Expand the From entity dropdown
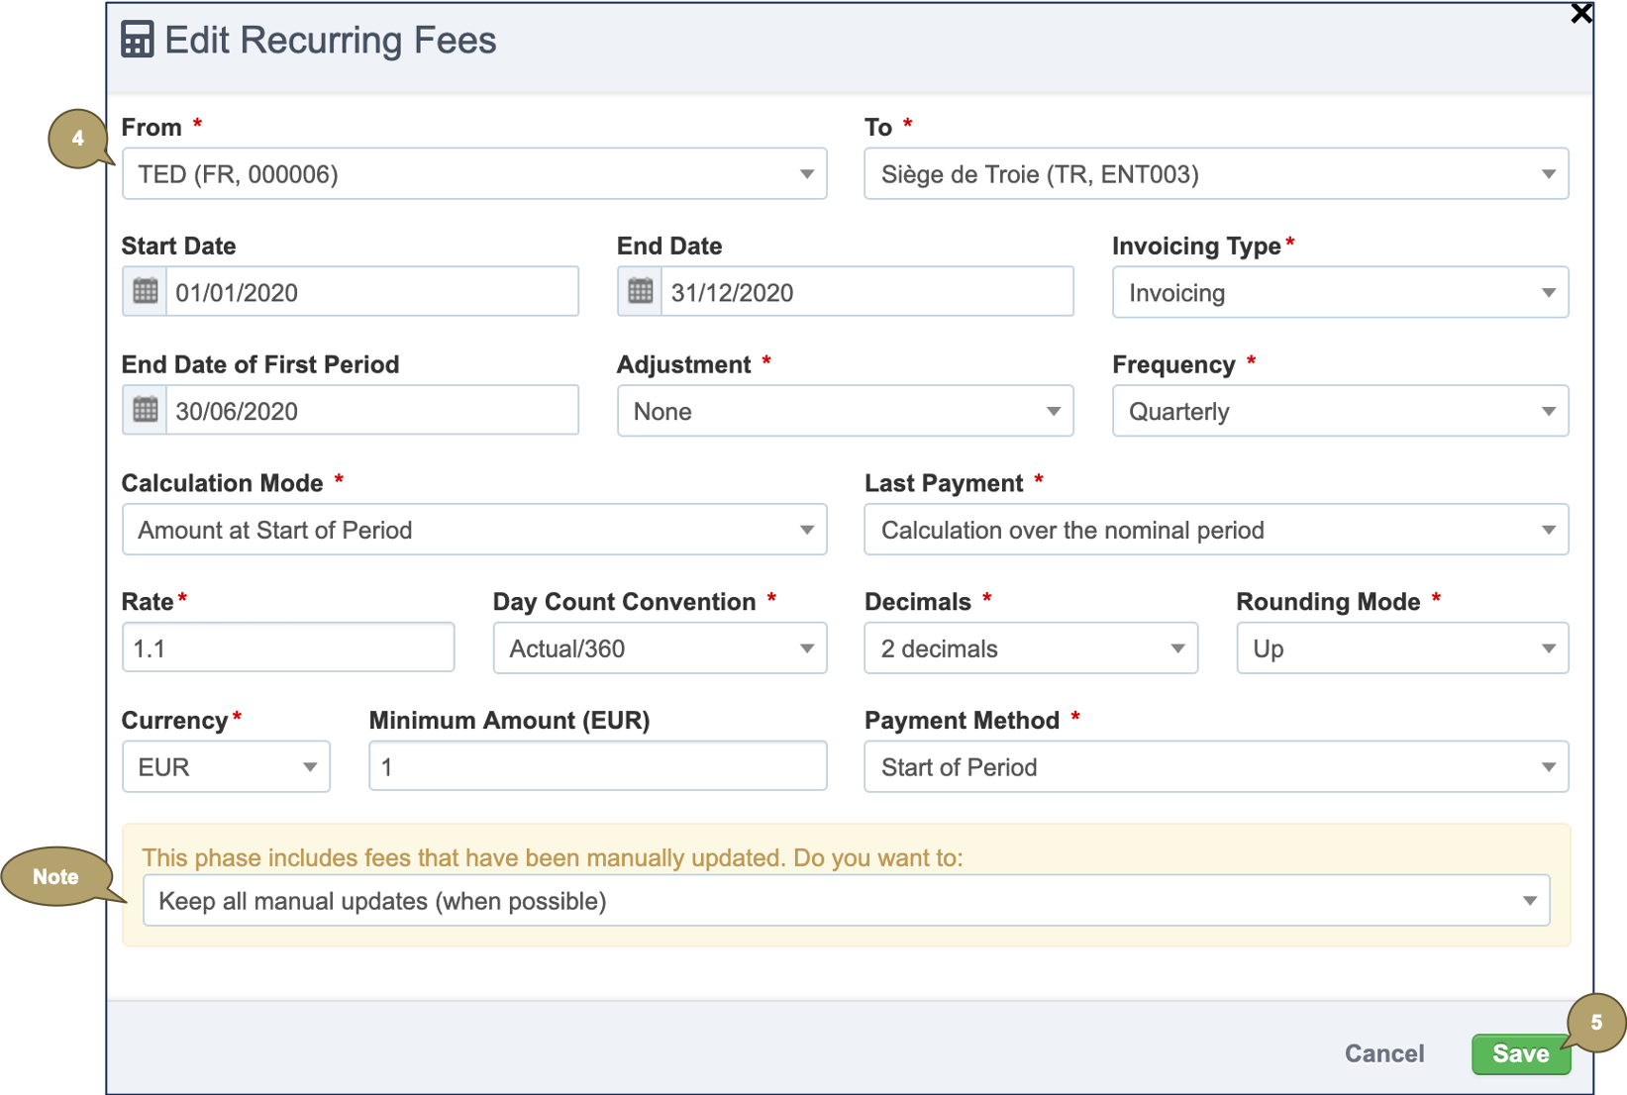 (x=473, y=174)
